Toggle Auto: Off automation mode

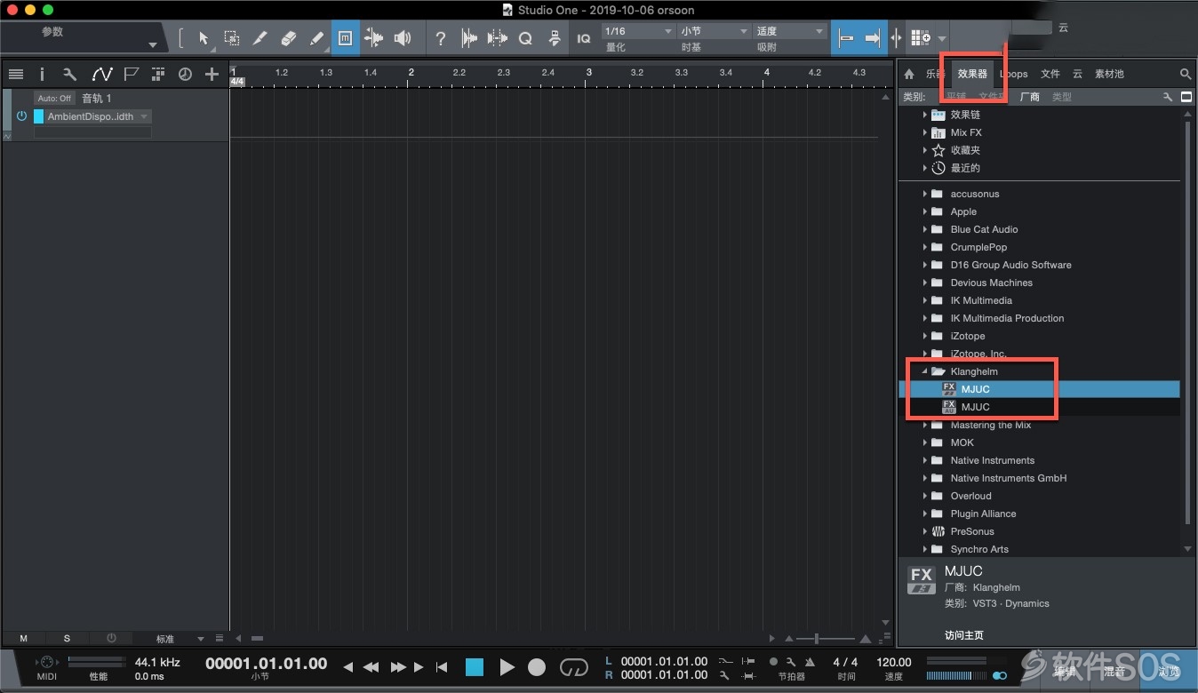click(54, 99)
